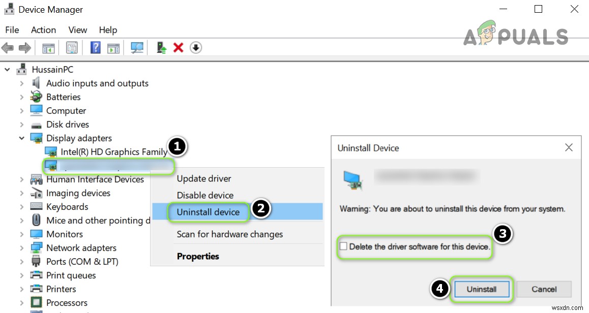Open the Help toolbar icon
This screenshot has width=589, height=313.
tap(95, 47)
